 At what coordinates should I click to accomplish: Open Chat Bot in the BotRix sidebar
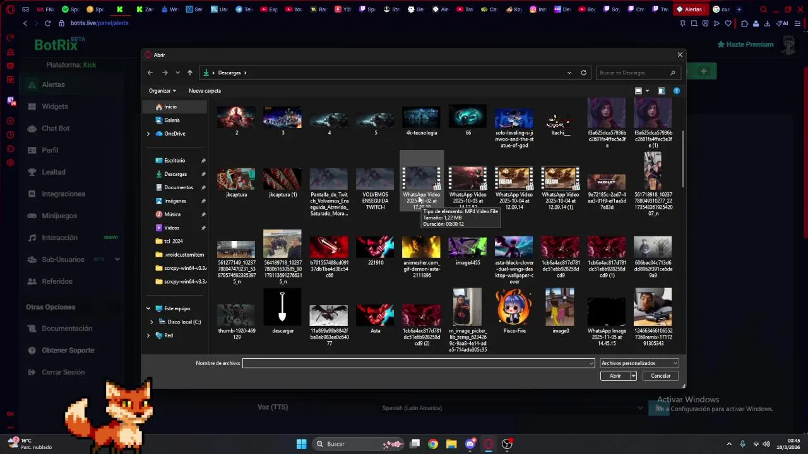56,128
